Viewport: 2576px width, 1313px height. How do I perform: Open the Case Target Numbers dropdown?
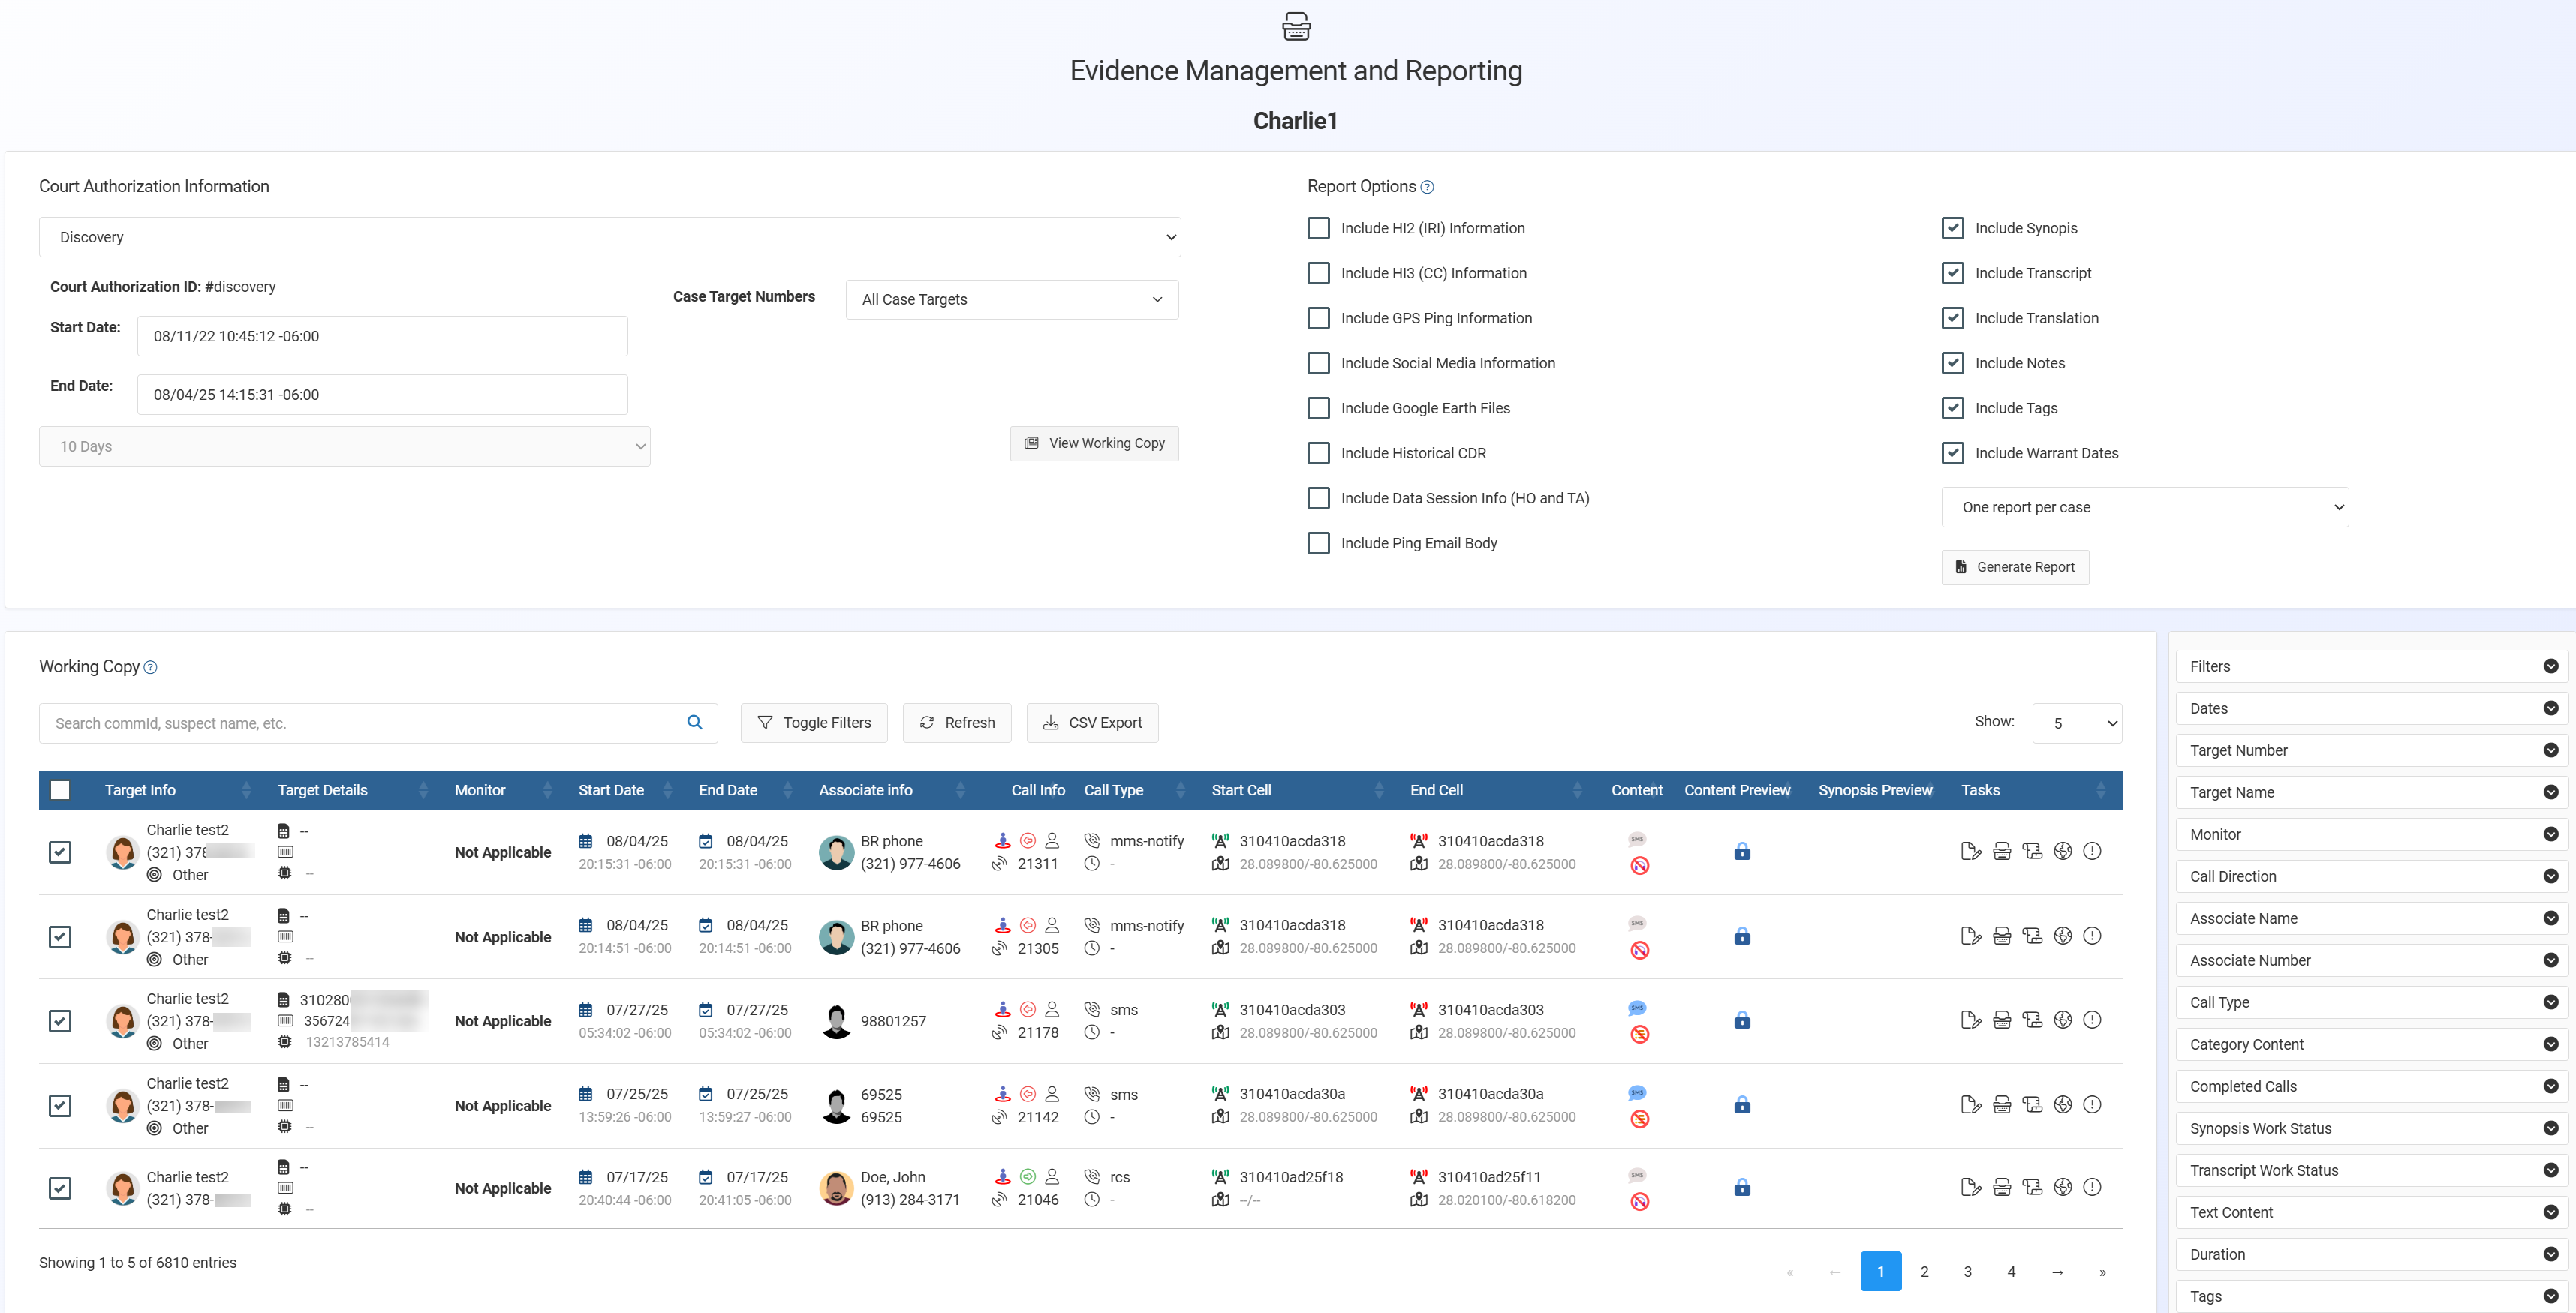pyautogui.click(x=1011, y=300)
